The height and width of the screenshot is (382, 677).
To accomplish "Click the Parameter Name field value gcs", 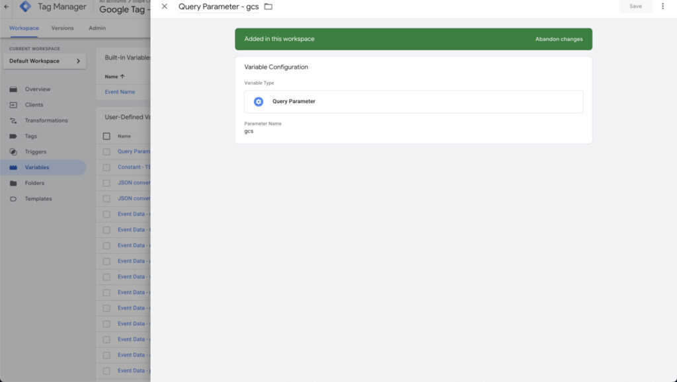I will [249, 132].
